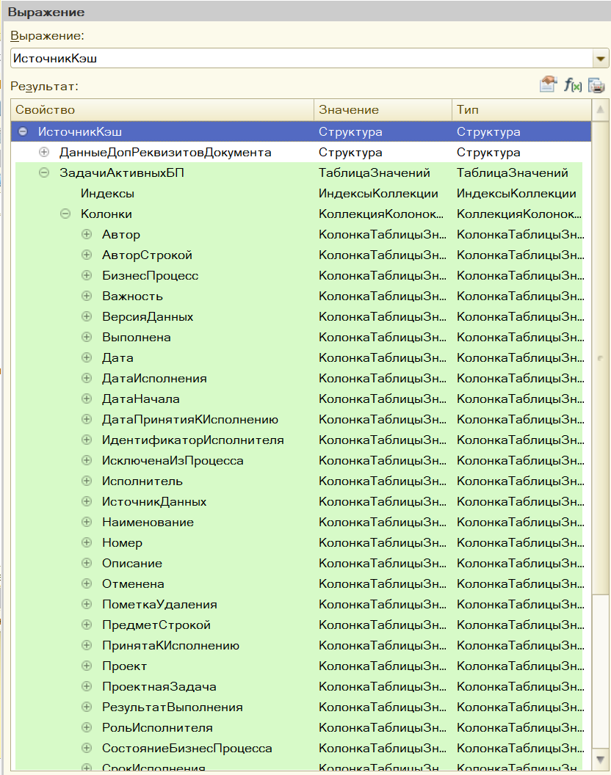The image size is (611, 775).
Task: Open the expression history dropdown arrow
Action: click(x=600, y=59)
